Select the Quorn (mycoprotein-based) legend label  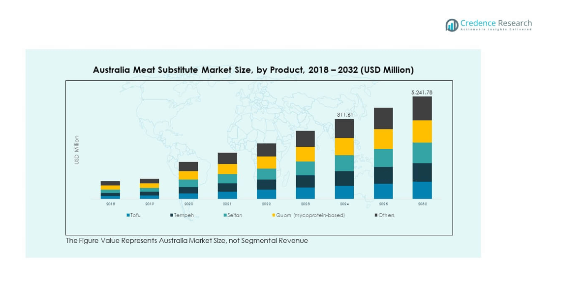pyautogui.click(x=310, y=215)
